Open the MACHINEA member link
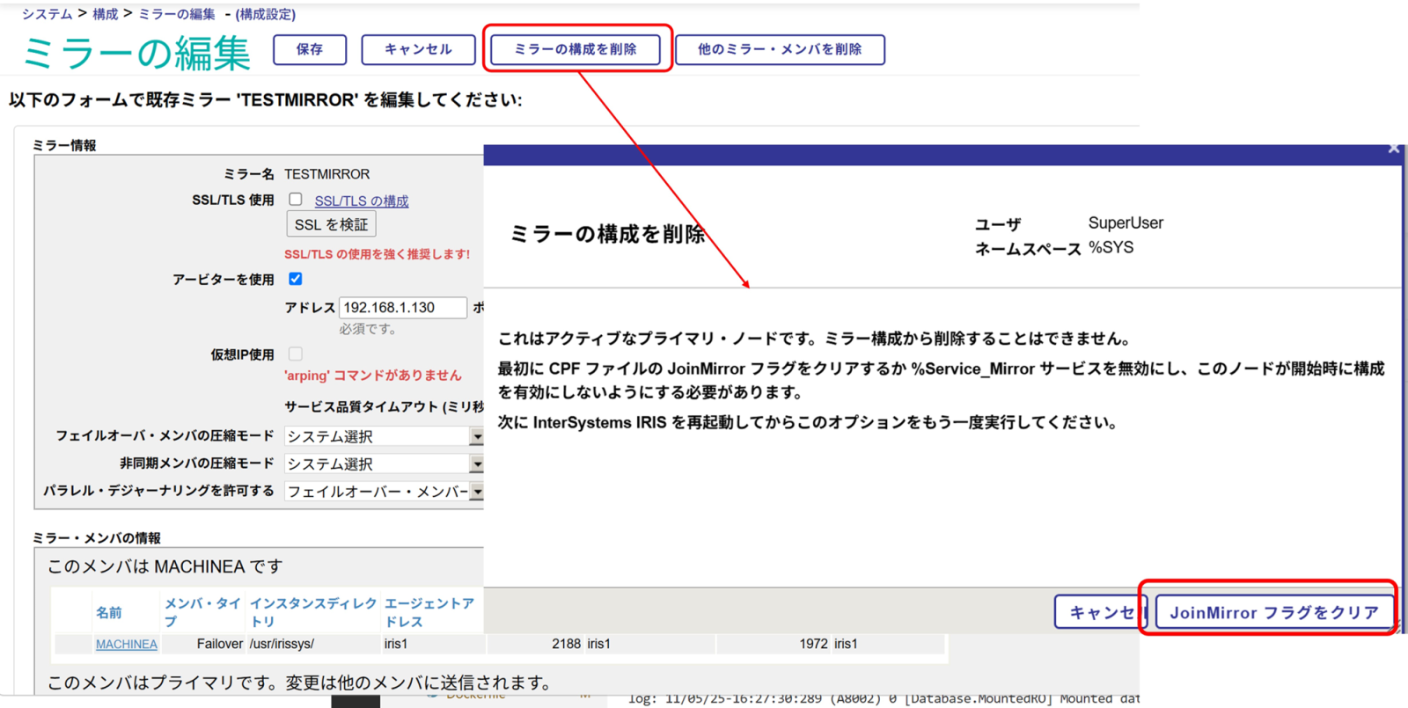 [x=126, y=645]
